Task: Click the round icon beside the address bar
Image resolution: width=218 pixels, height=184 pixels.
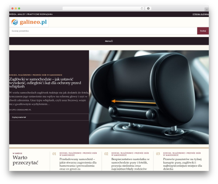Action: (148, 8)
